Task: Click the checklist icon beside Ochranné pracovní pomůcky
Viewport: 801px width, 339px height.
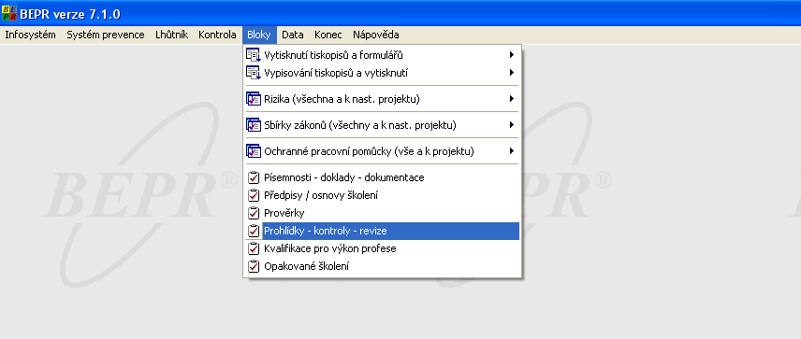Action: click(254, 151)
